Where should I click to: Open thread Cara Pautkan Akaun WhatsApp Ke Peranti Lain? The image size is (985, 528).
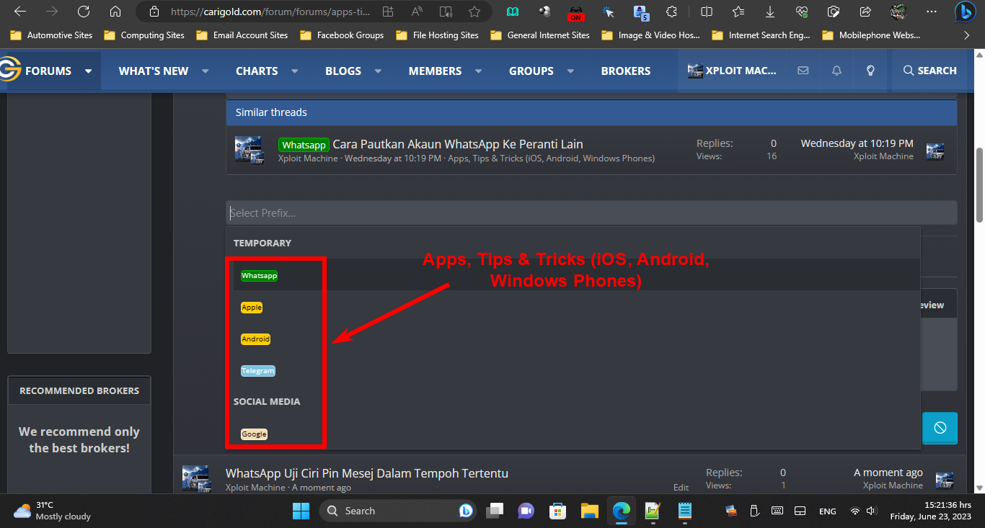(x=457, y=144)
